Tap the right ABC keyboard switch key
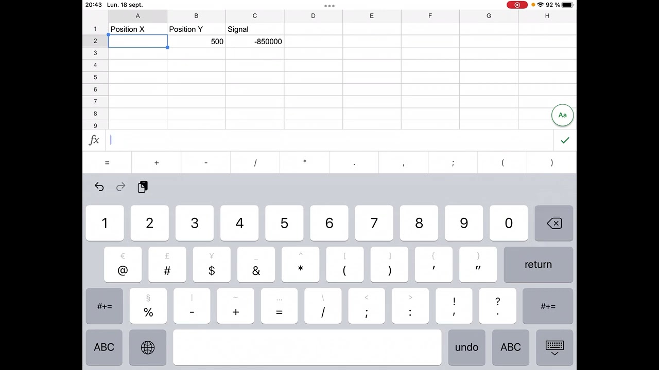The image size is (659, 370). [x=511, y=347]
